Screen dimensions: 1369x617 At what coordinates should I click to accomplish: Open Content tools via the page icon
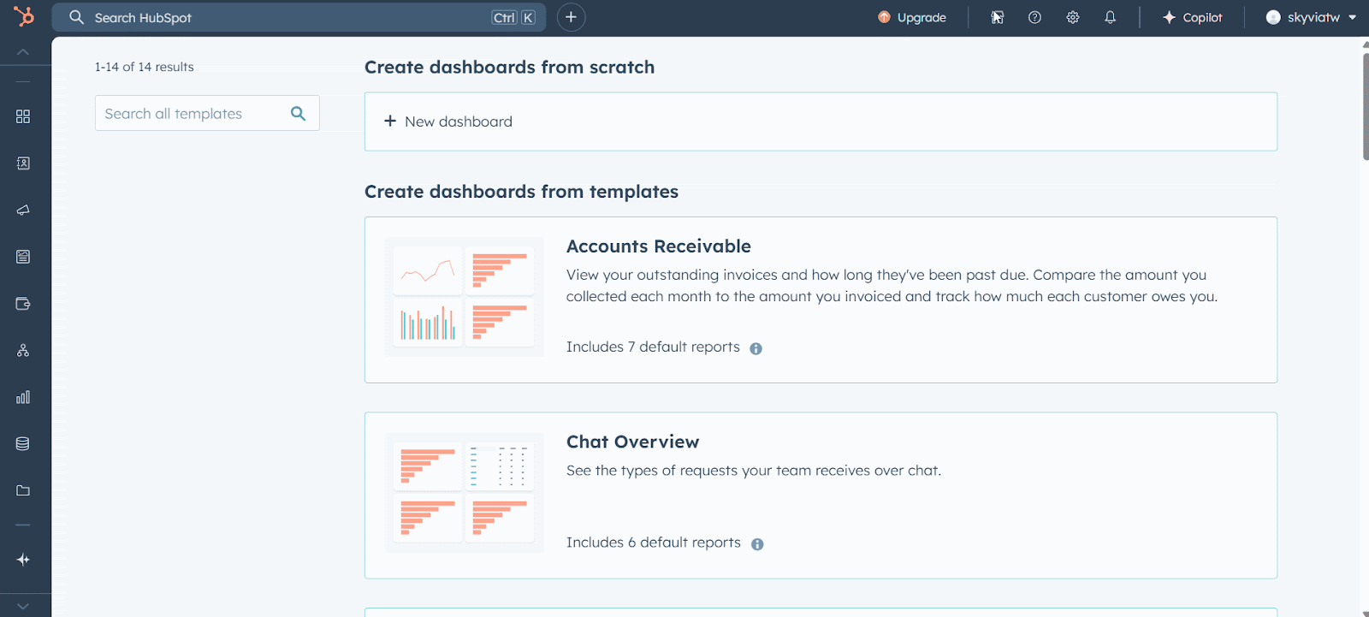coord(23,256)
